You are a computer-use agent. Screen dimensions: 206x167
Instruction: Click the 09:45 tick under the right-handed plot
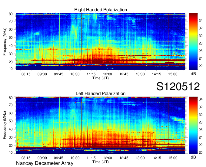(58, 74)
